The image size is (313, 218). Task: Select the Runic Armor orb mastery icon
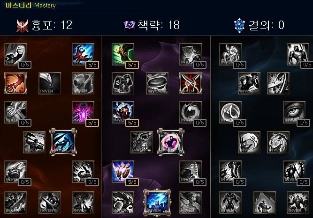[x=230, y=112]
